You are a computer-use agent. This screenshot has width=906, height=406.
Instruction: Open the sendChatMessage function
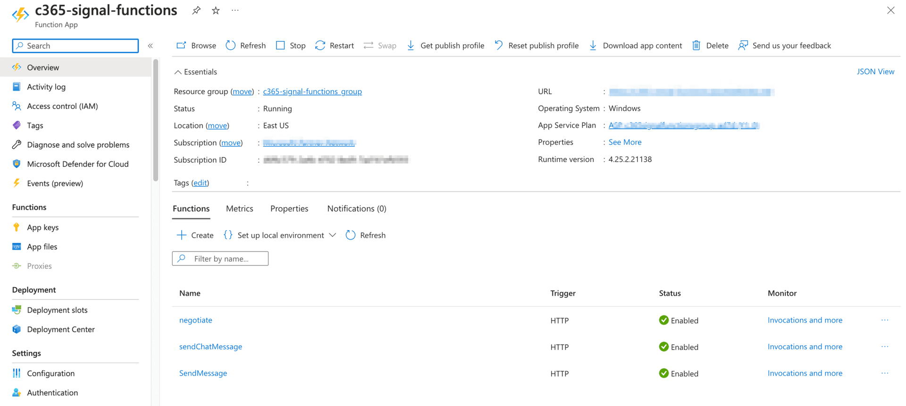[210, 346]
